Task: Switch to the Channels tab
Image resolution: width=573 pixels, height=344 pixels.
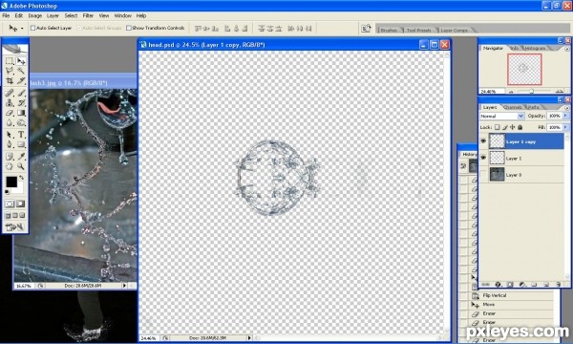Action: pyautogui.click(x=512, y=107)
